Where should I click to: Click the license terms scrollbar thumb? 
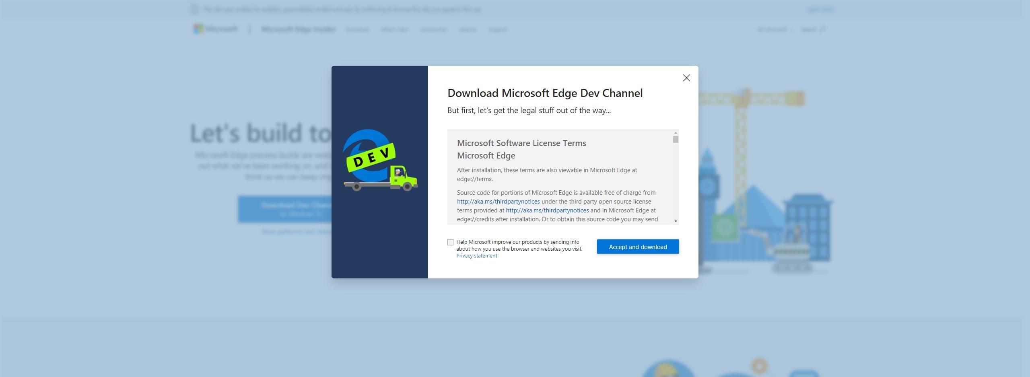[x=676, y=139]
